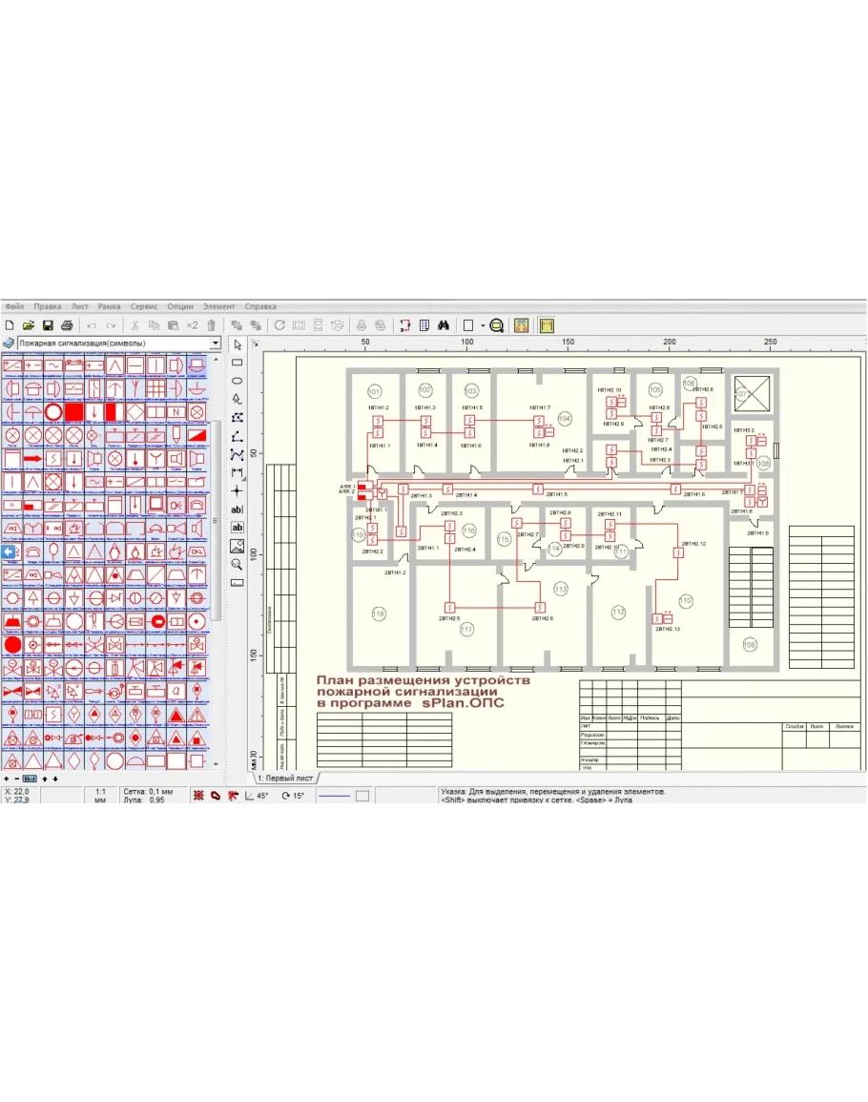Select the text 'ab|' tool
The image size is (868, 1102).
point(238,509)
